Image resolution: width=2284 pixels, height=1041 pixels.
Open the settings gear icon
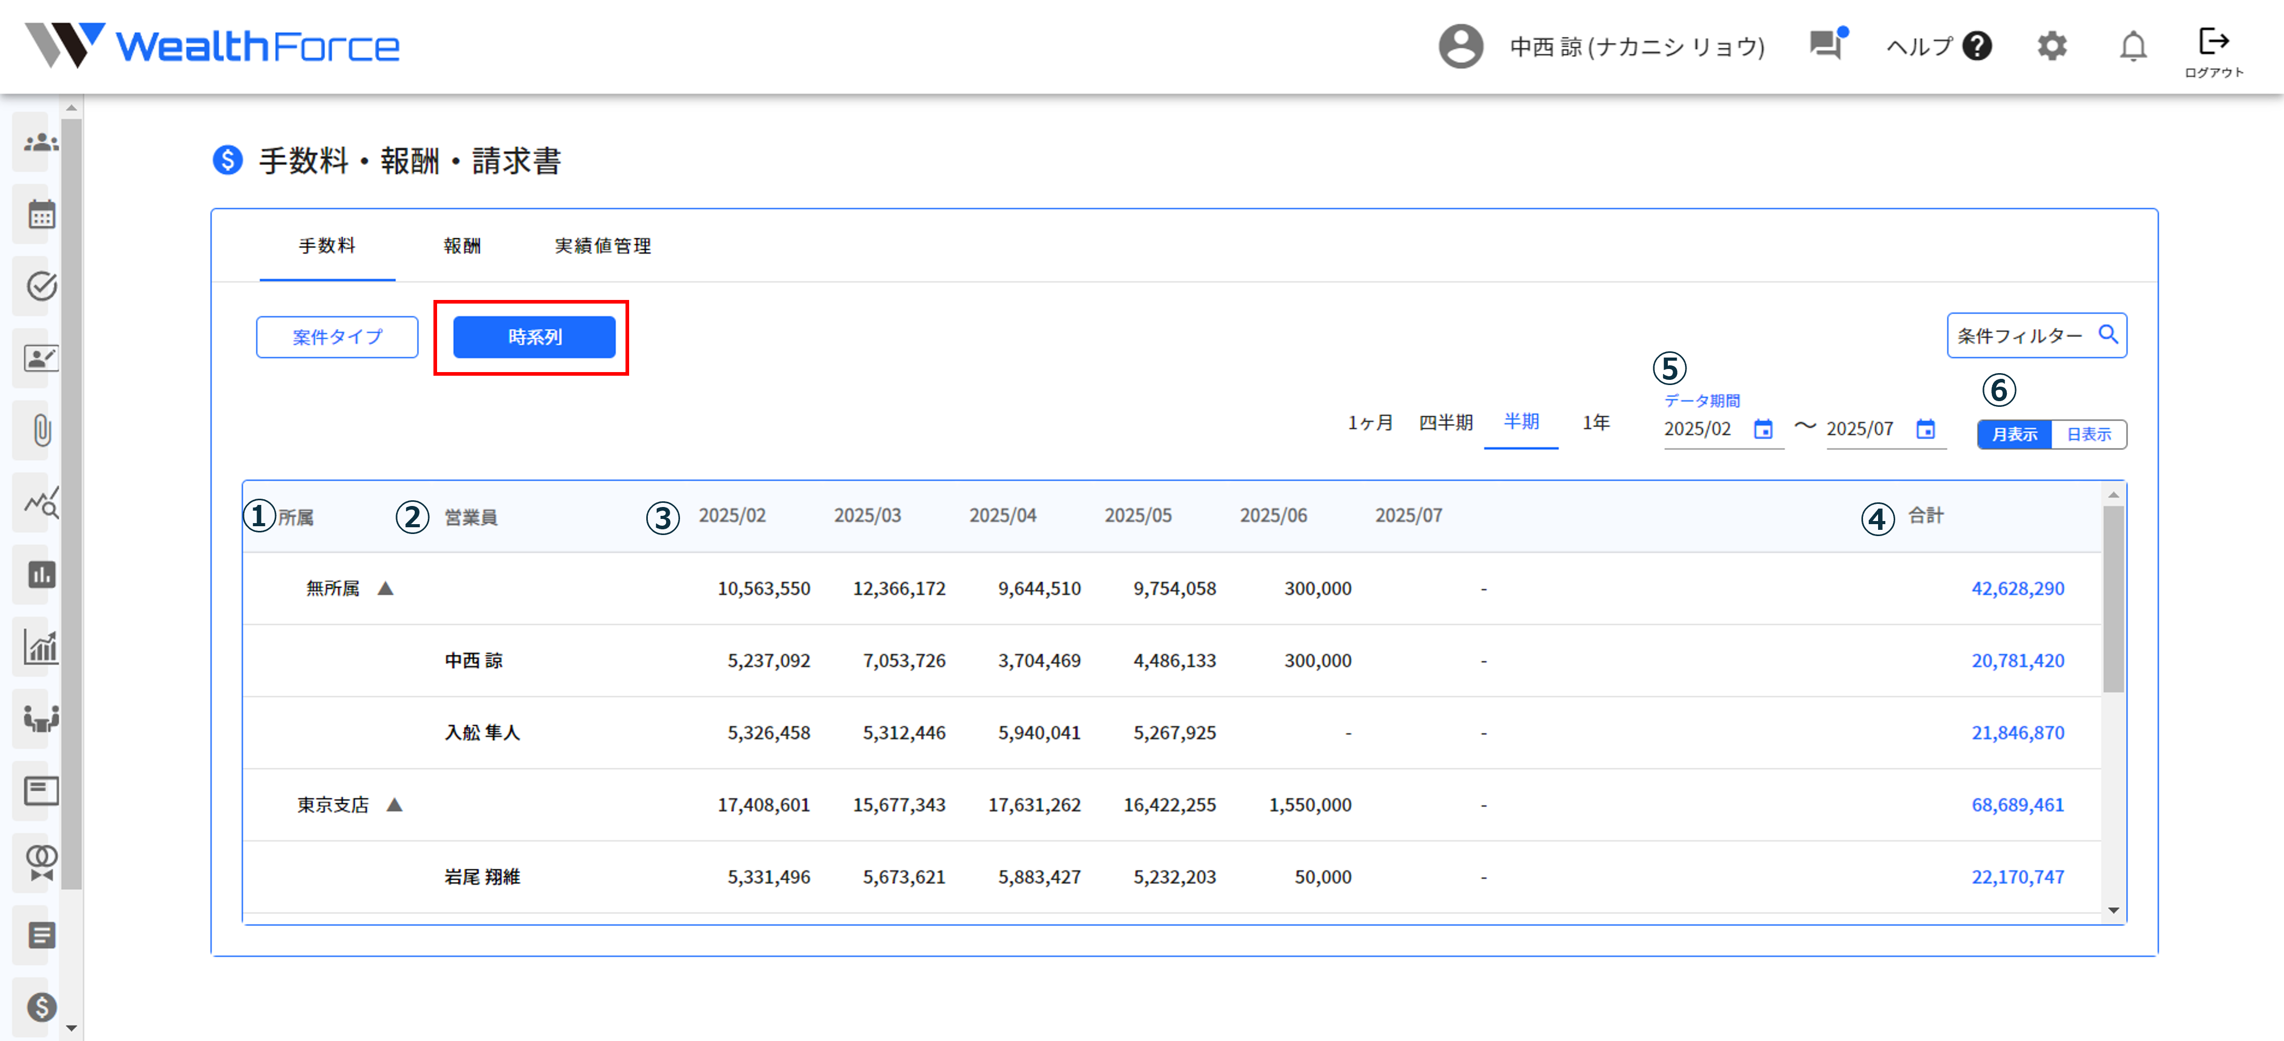pyautogui.click(x=2051, y=46)
